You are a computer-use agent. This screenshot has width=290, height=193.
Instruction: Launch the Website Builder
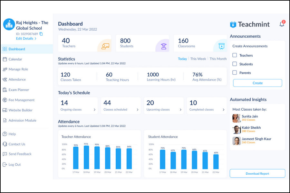(x=20, y=110)
